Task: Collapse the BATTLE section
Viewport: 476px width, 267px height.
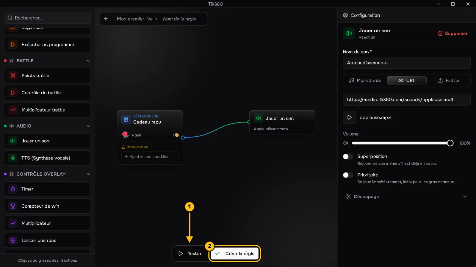Action: pyautogui.click(x=88, y=61)
